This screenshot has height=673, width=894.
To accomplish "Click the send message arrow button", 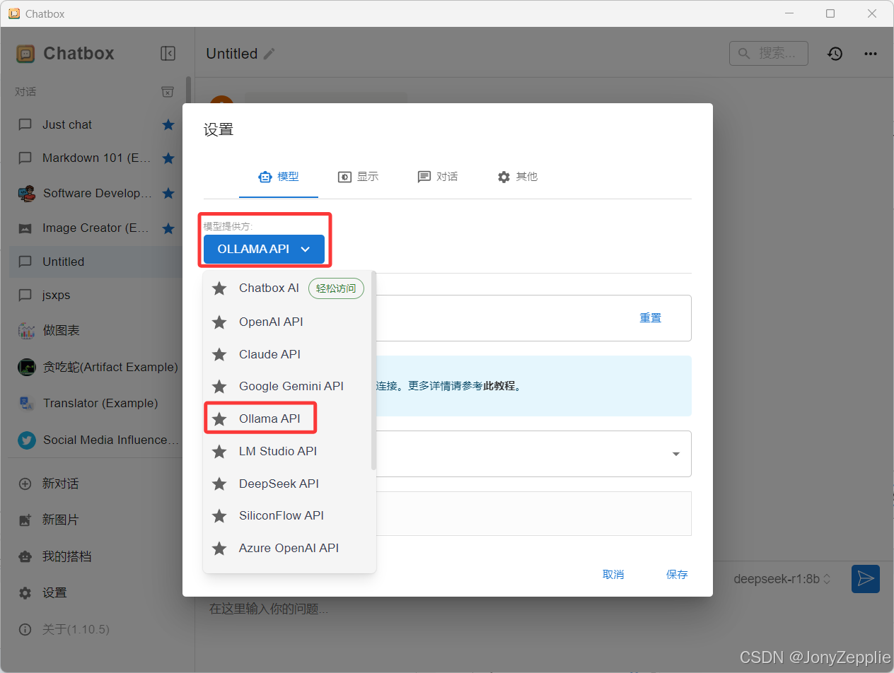I will click(x=866, y=578).
